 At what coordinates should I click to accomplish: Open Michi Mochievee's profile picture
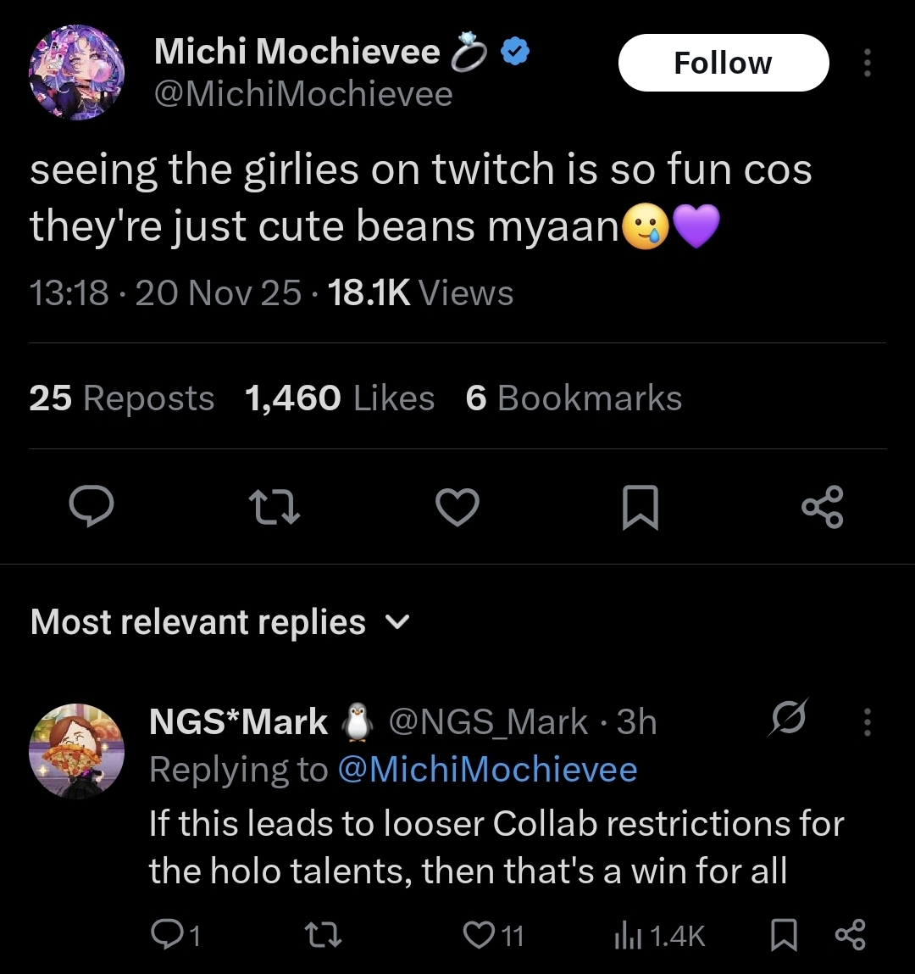(x=76, y=72)
